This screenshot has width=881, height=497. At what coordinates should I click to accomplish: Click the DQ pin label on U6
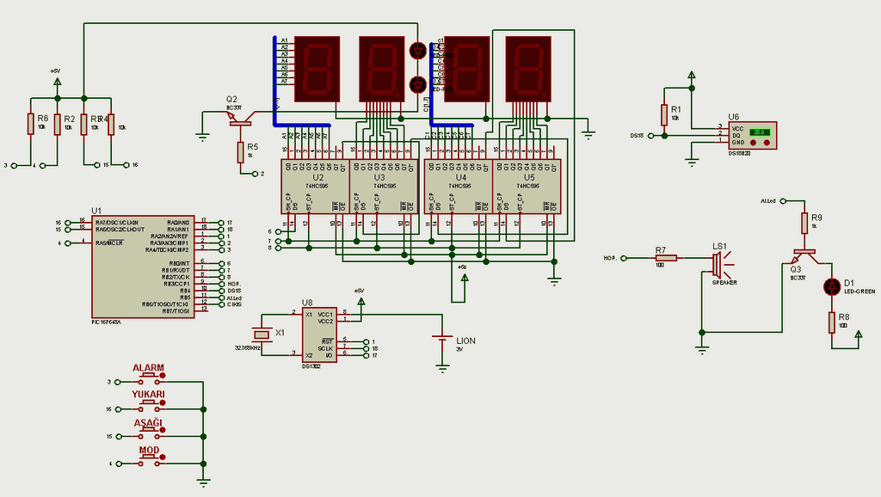(736, 135)
